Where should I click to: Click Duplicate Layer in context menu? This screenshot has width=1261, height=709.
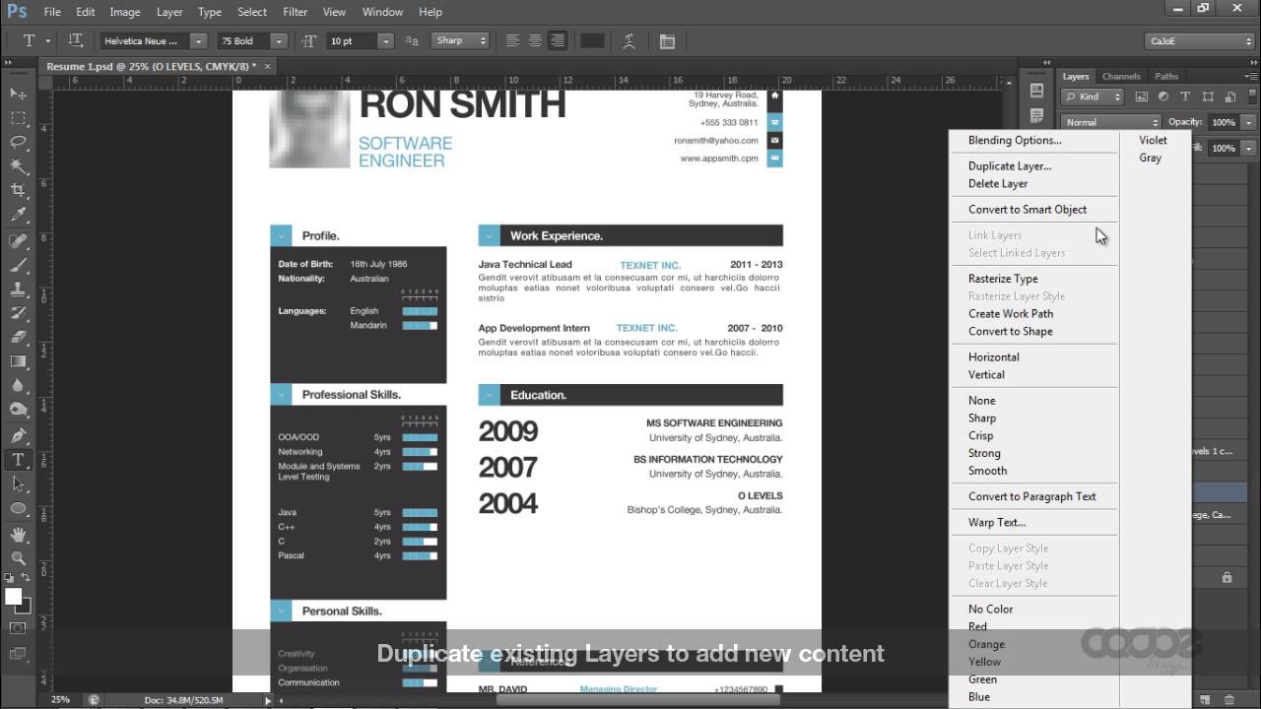pos(1009,165)
